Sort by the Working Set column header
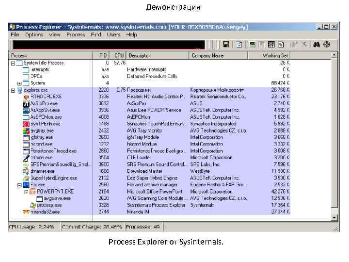 (x=269, y=55)
